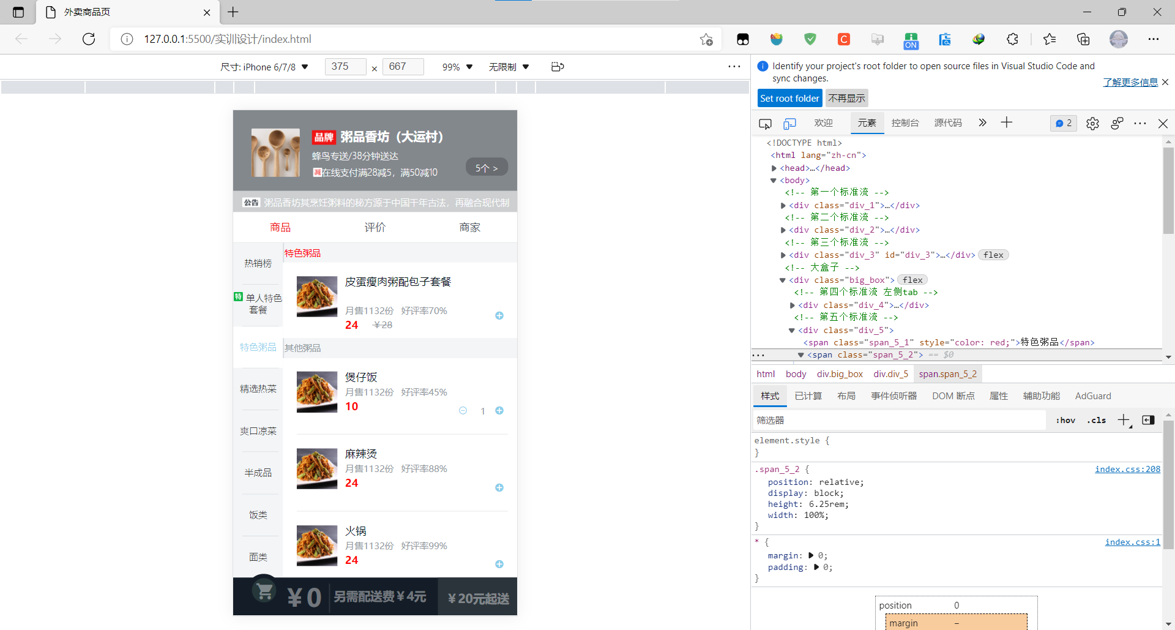Toggle the :hov pseudo-class state button
Image resolution: width=1175 pixels, height=630 pixels.
1065,420
